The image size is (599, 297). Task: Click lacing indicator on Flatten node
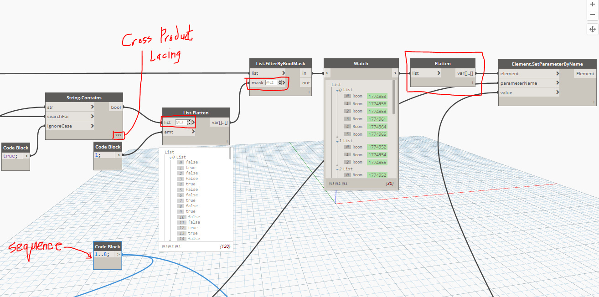(473, 82)
